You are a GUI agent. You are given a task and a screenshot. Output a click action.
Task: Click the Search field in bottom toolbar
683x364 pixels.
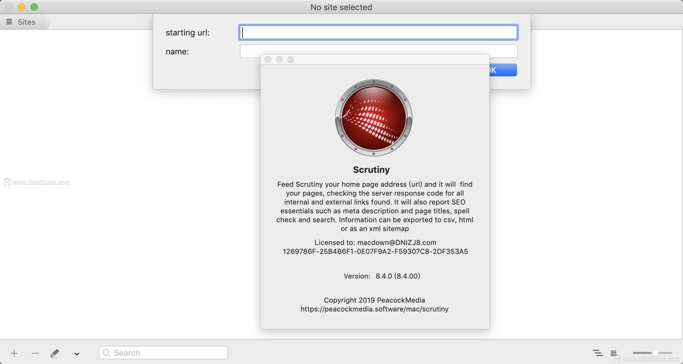[x=163, y=353]
